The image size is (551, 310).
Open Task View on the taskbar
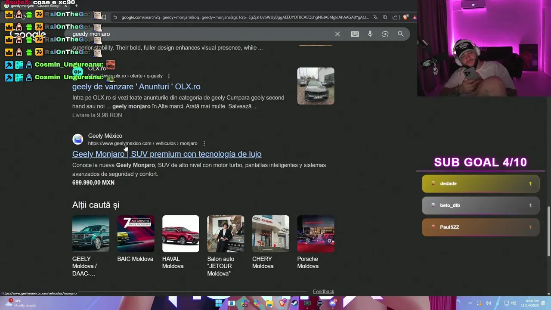(232, 303)
